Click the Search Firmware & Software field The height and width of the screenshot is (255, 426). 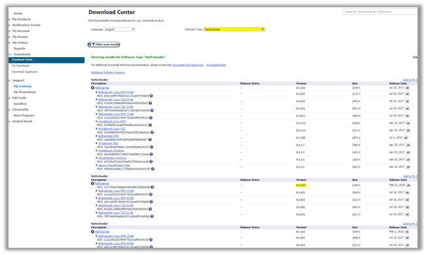[x=380, y=12]
